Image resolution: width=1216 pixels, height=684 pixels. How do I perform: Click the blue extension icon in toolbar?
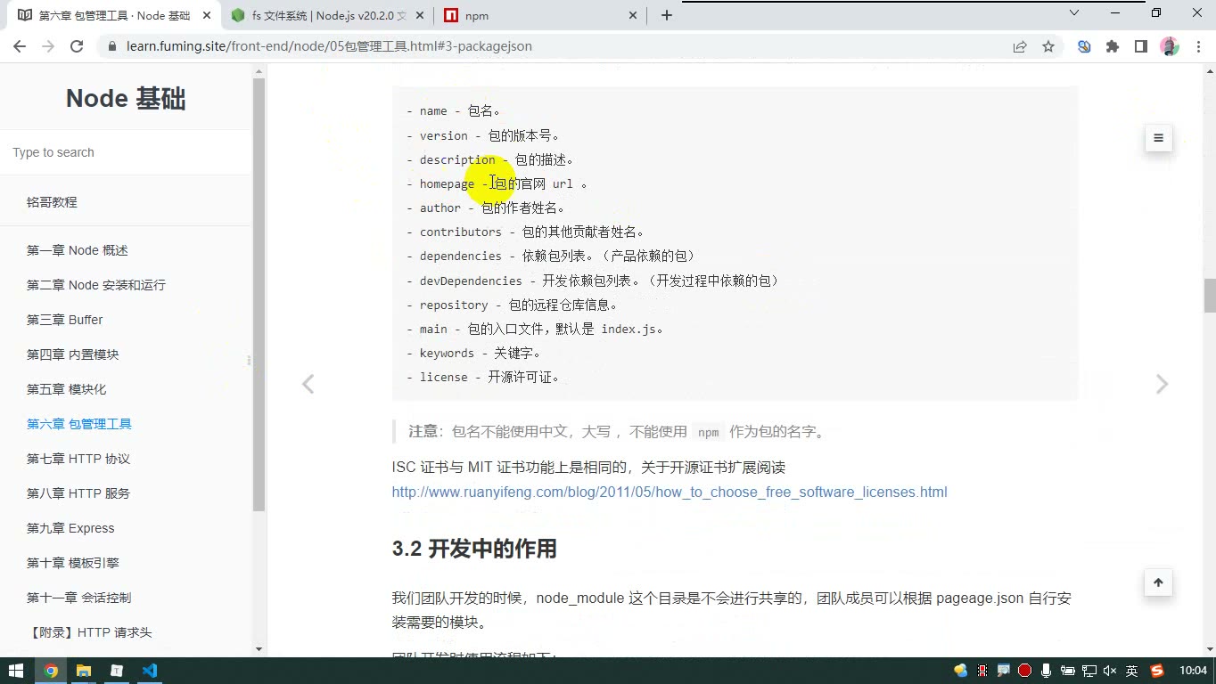tap(1084, 46)
